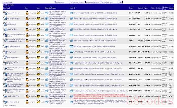Click the Intel result logo in Memory Bandwidth row
Image resolution: width=177 pixels, height=108 pixels.
point(71,57)
